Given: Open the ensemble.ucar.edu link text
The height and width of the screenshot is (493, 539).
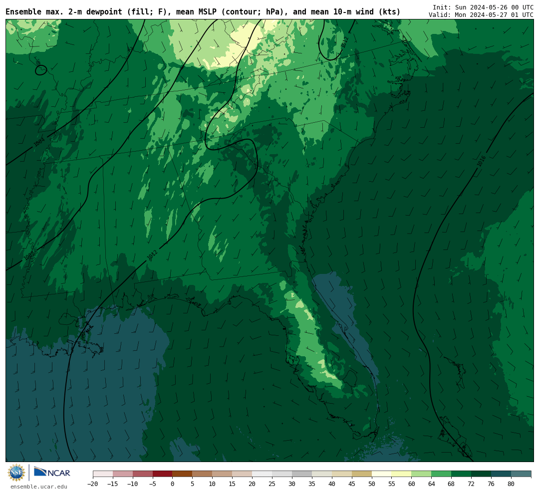Looking at the screenshot, I should tap(39, 487).
